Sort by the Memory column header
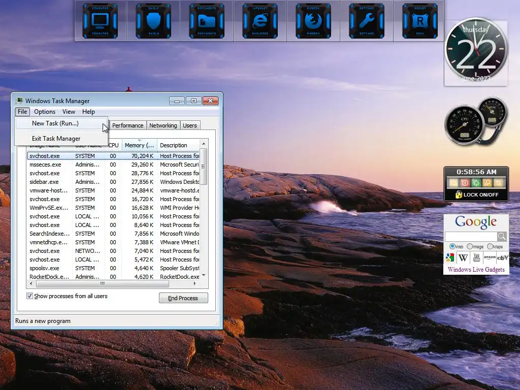 pyautogui.click(x=139, y=145)
